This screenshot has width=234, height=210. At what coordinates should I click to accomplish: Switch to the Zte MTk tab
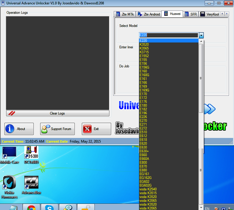(x=125, y=14)
